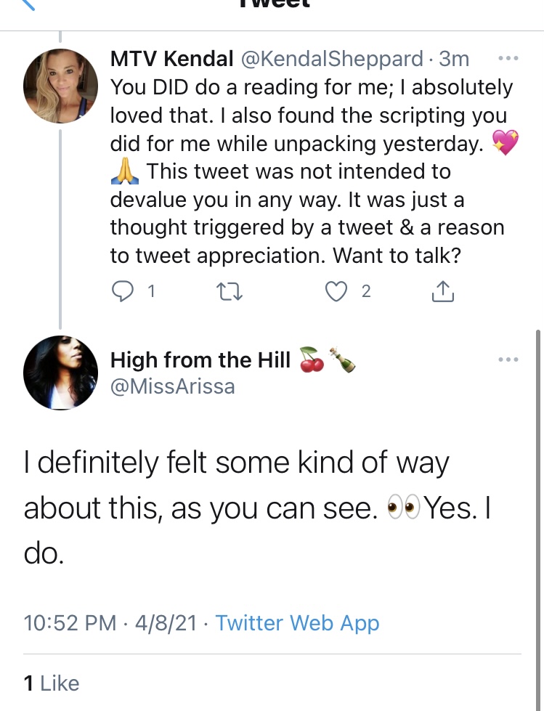Retweet MTV Kendal's tweet
544x711 pixels.
[230, 291]
